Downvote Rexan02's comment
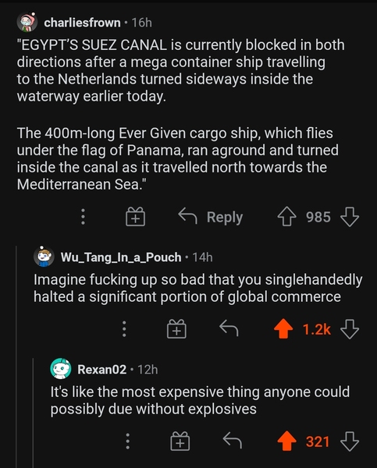The width and height of the screenshot is (377, 468). (x=350, y=441)
